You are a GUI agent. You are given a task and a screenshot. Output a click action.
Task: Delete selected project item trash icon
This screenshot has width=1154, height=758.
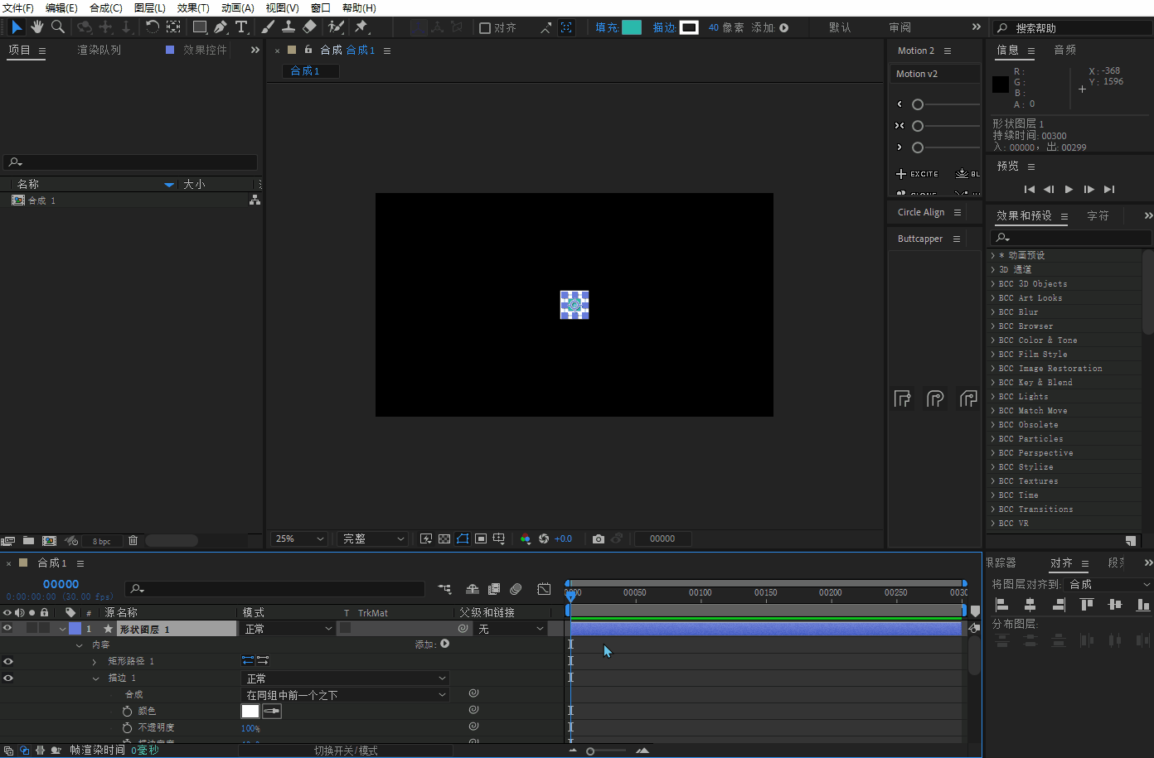click(x=133, y=540)
